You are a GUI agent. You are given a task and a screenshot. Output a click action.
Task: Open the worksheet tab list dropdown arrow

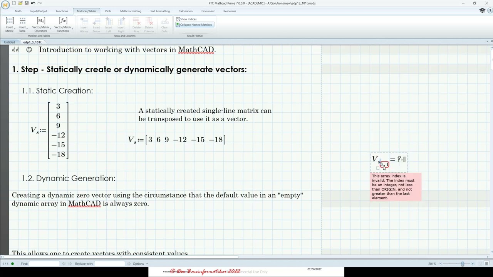pyautogui.click(x=487, y=41)
